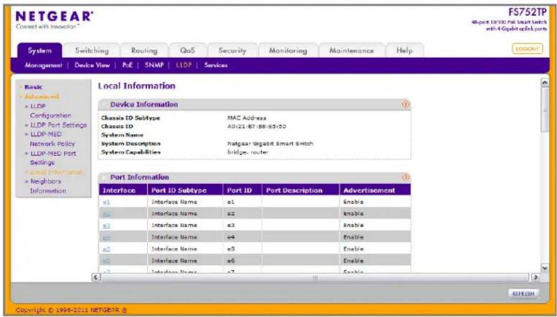
Task: Click horizontal scrollbar right arrow
Action: tap(535, 277)
